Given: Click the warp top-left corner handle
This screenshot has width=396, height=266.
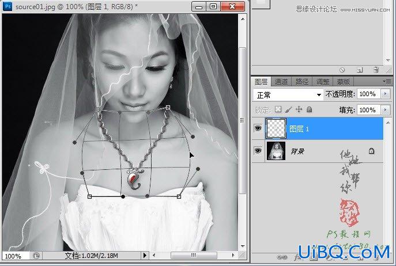Looking at the screenshot, I should click(x=98, y=109).
